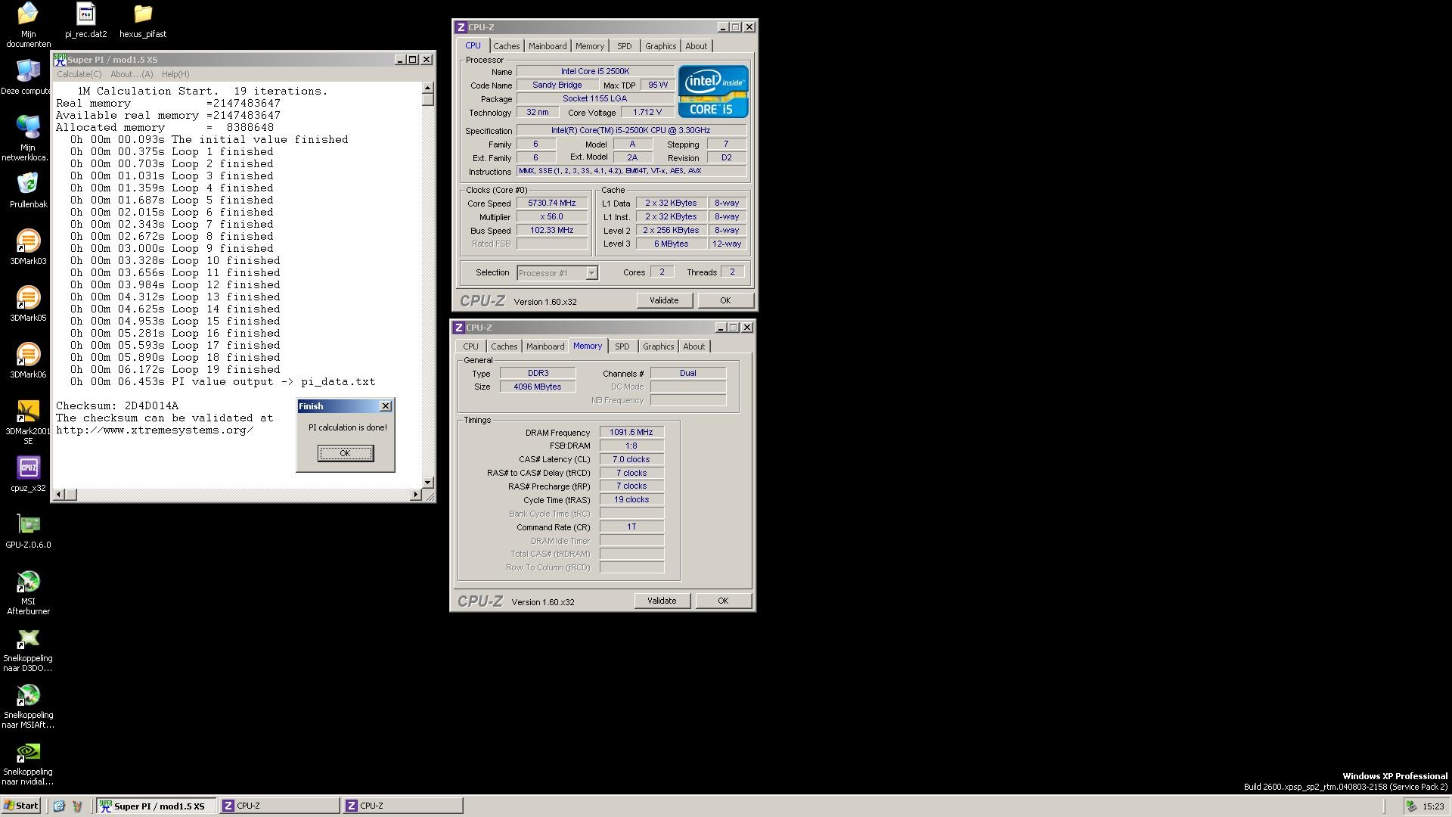This screenshot has height=817, width=1452.
Task: Open the Calculate(C) menu in Super PI
Action: (79, 74)
